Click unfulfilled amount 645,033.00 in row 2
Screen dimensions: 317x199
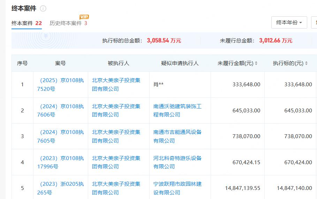click(246, 111)
